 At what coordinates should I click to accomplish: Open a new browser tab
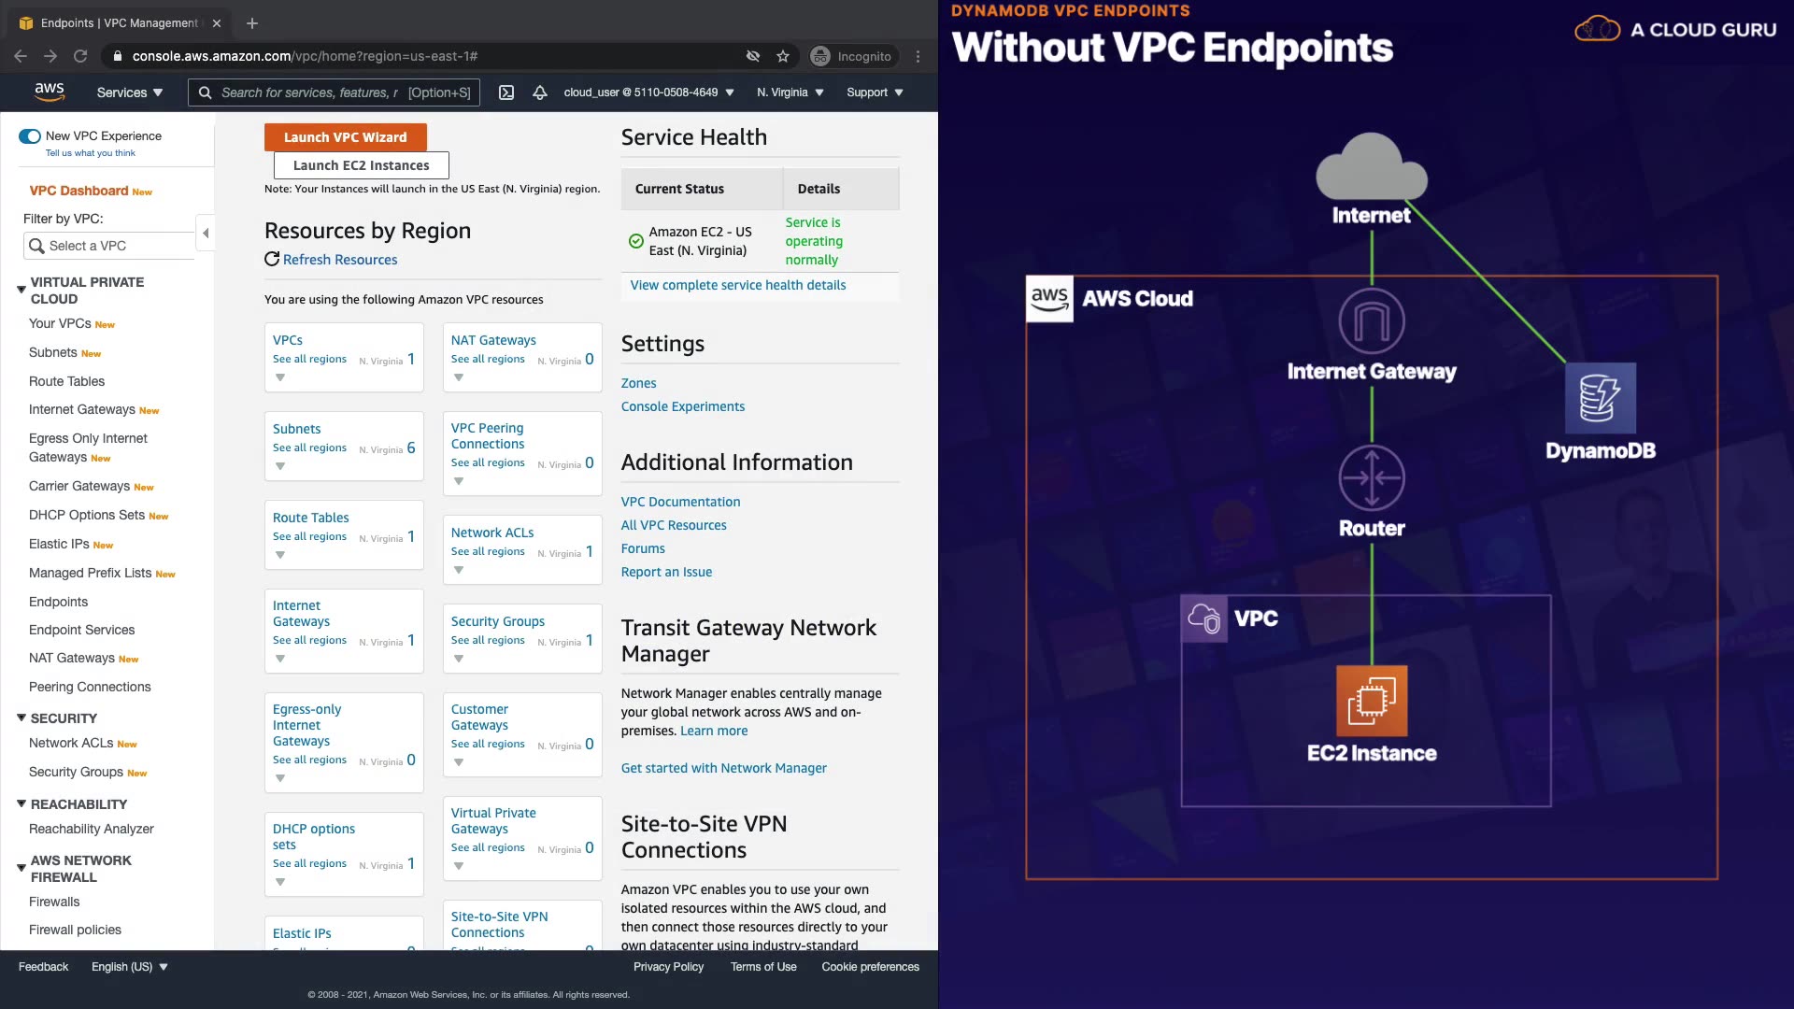[x=252, y=23]
